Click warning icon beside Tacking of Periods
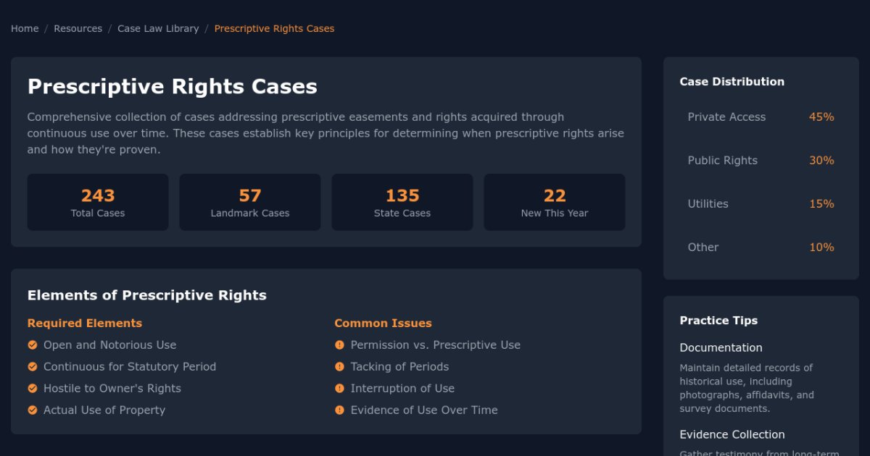 339,367
